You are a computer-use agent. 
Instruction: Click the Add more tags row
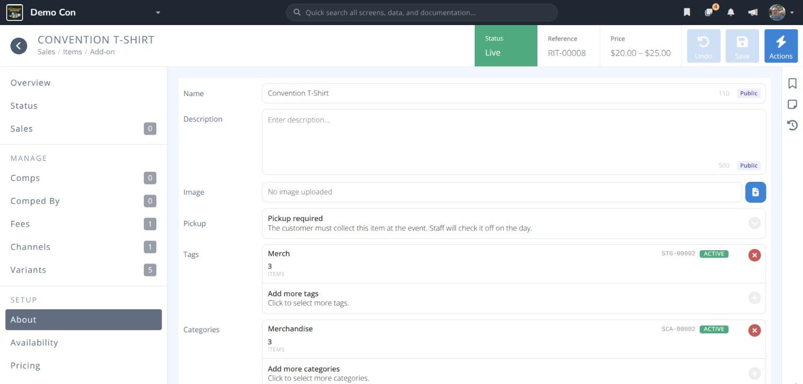[514, 298]
